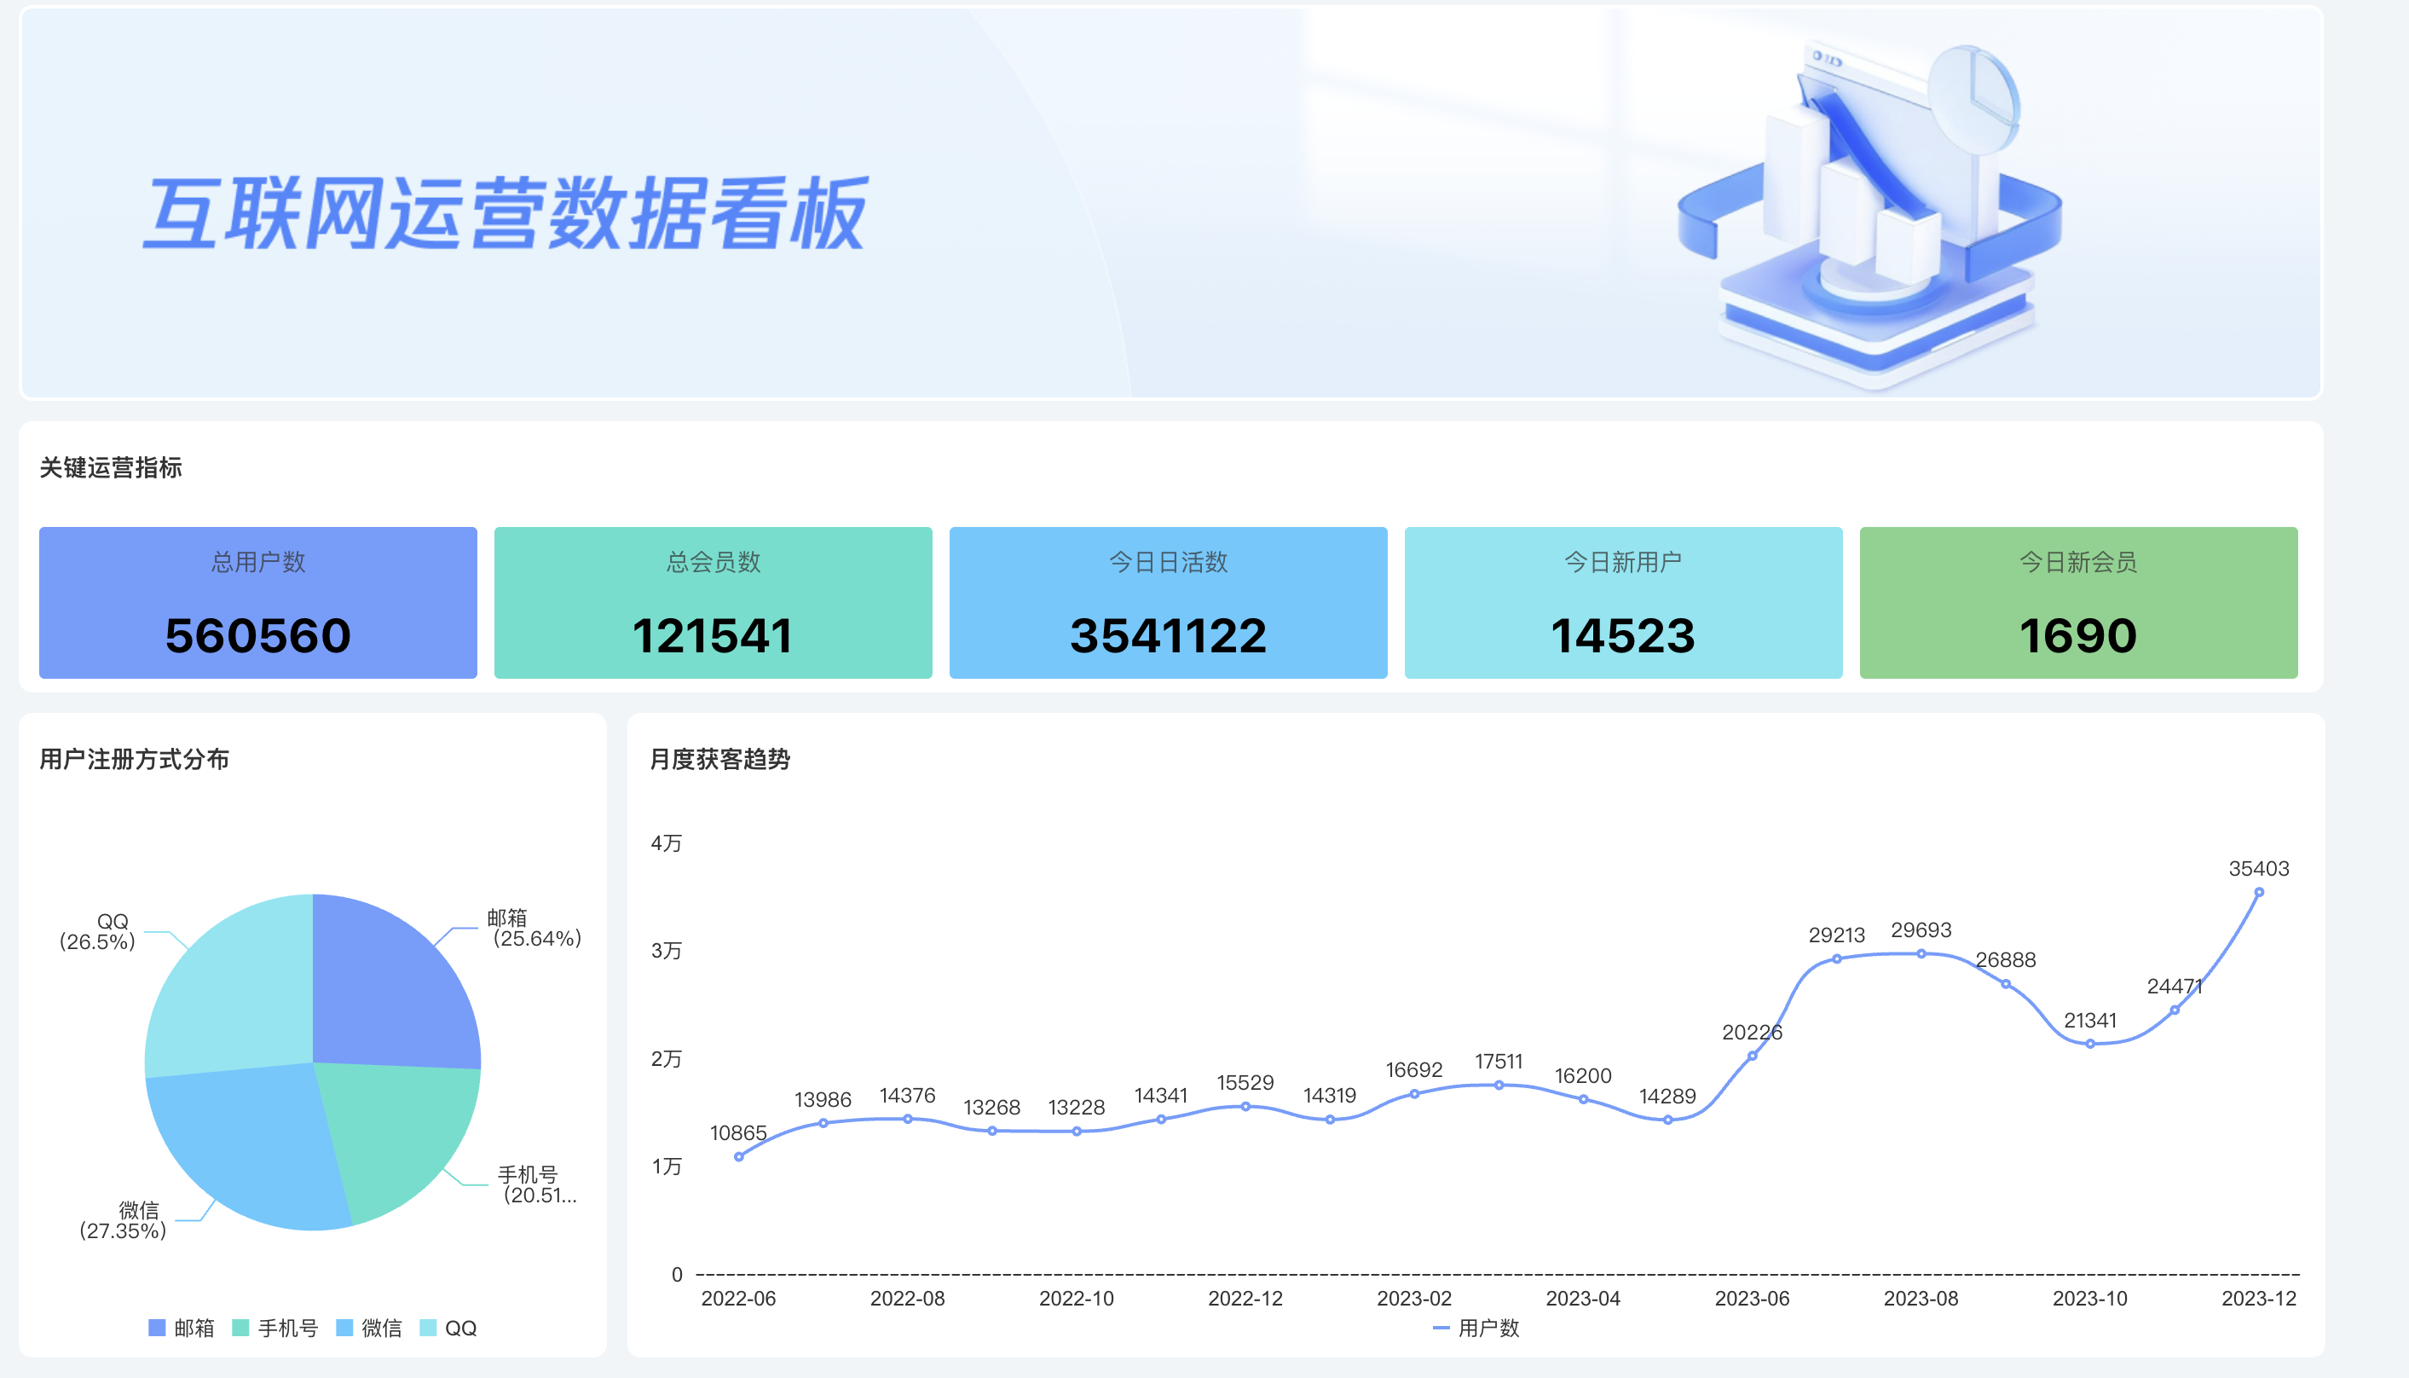2409x1378 pixels.
Task: Click the 总会员数 121541 card
Action: tap(713, 603)
